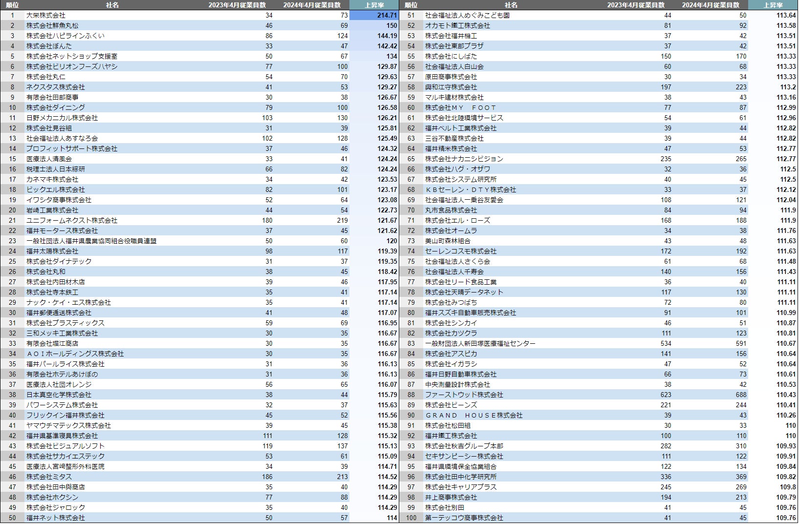Click rank number 100
Image resolution: width=799 pixels, height=524 pixels.
411,518
